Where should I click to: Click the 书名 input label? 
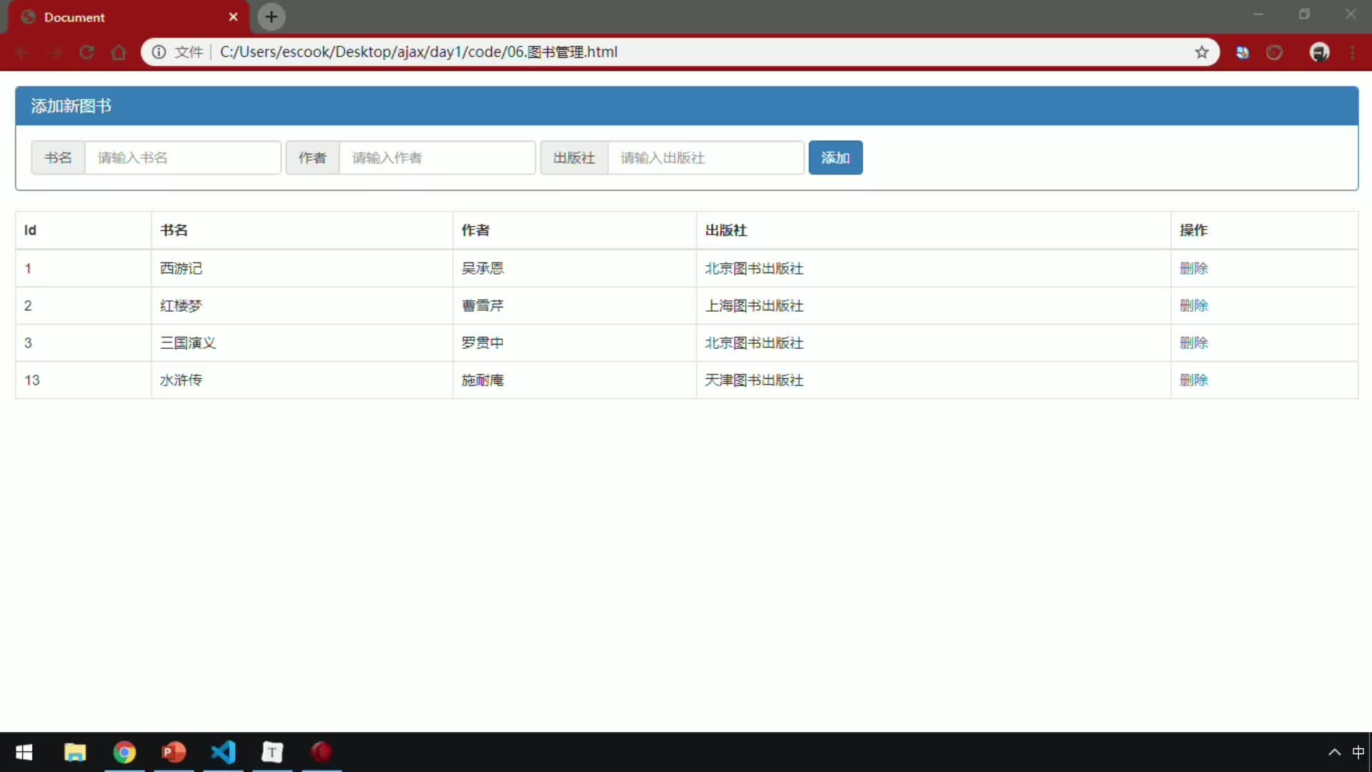[x=58, y=158]
